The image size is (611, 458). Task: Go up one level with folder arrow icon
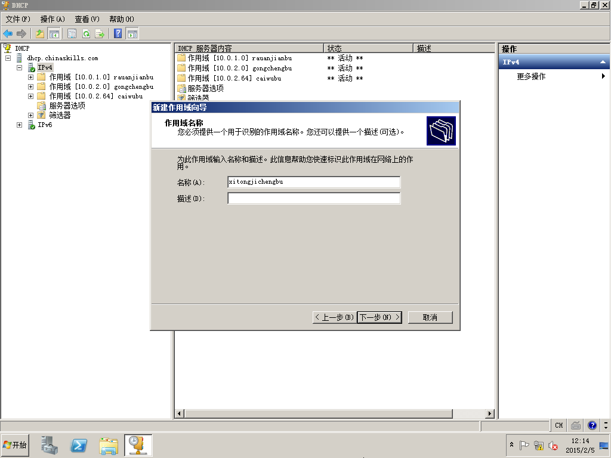click(40, 34)
